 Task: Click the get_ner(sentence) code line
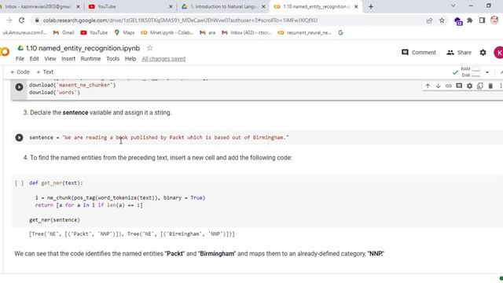54,220
